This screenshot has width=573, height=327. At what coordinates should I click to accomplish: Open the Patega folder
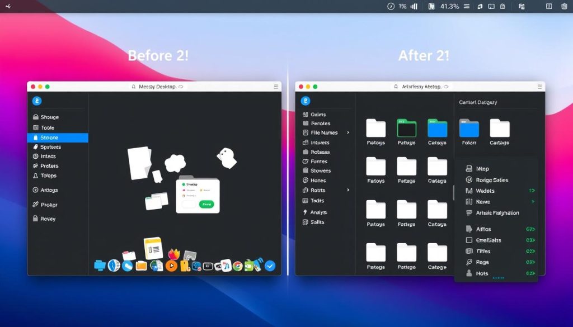[375, 252]
